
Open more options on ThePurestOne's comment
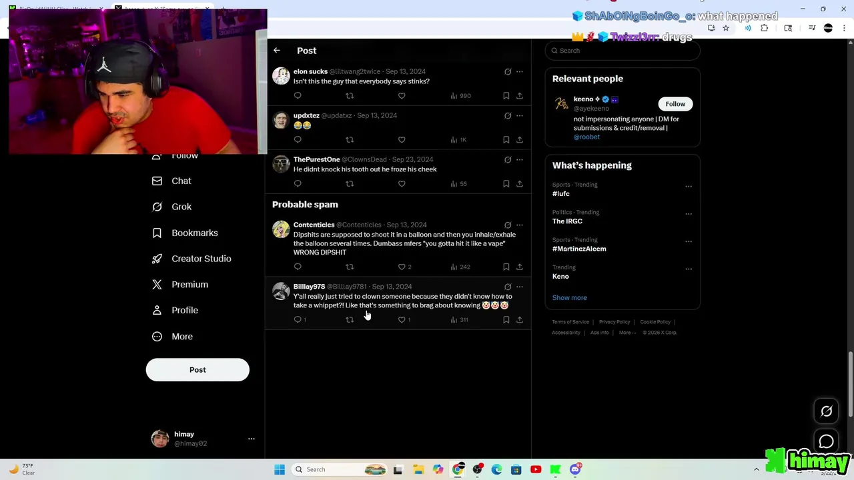pos(520,160)
